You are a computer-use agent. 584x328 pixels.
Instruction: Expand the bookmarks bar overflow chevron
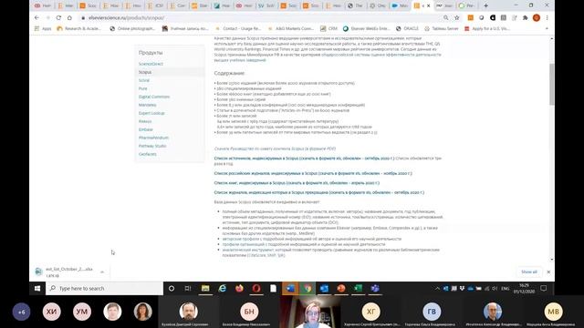pyautogui.click(x=547, y=28)
